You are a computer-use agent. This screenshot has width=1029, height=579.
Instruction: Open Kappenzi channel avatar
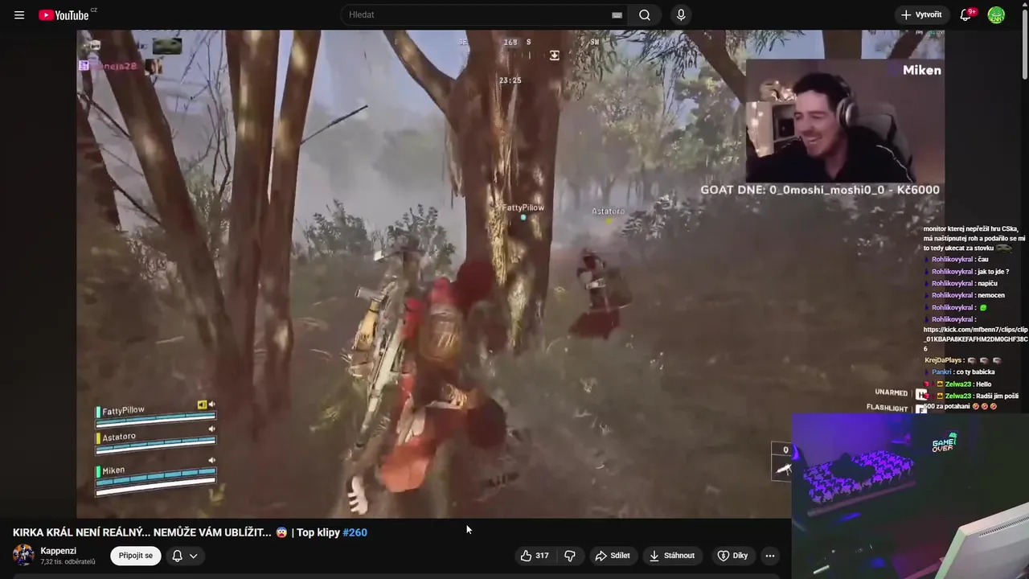[23, 556]
